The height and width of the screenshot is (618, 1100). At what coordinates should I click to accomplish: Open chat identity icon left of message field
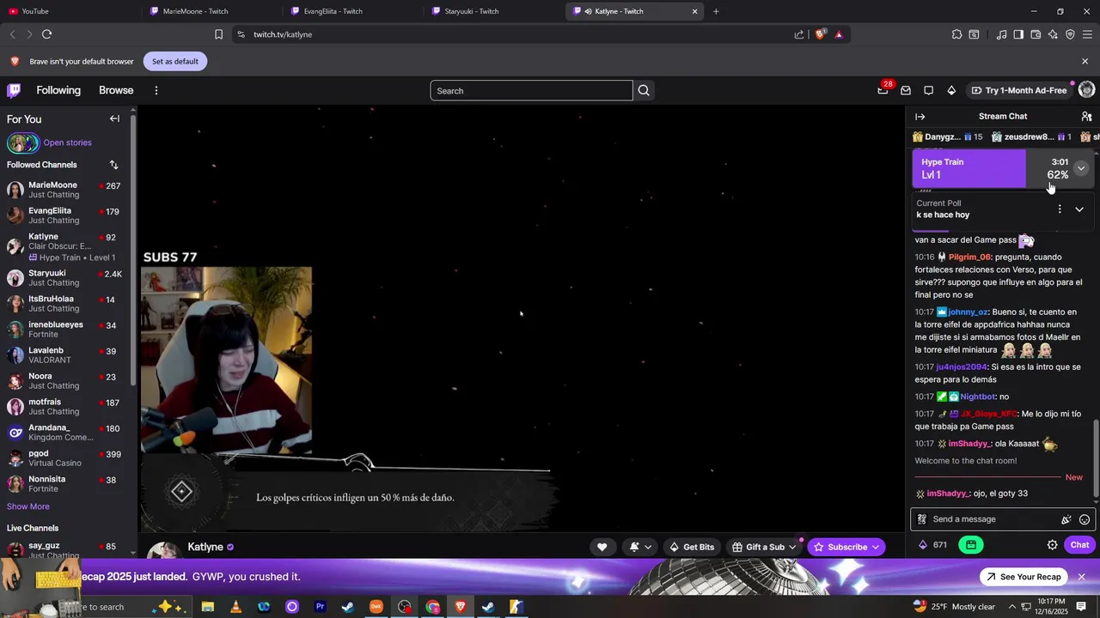(922, 519)
